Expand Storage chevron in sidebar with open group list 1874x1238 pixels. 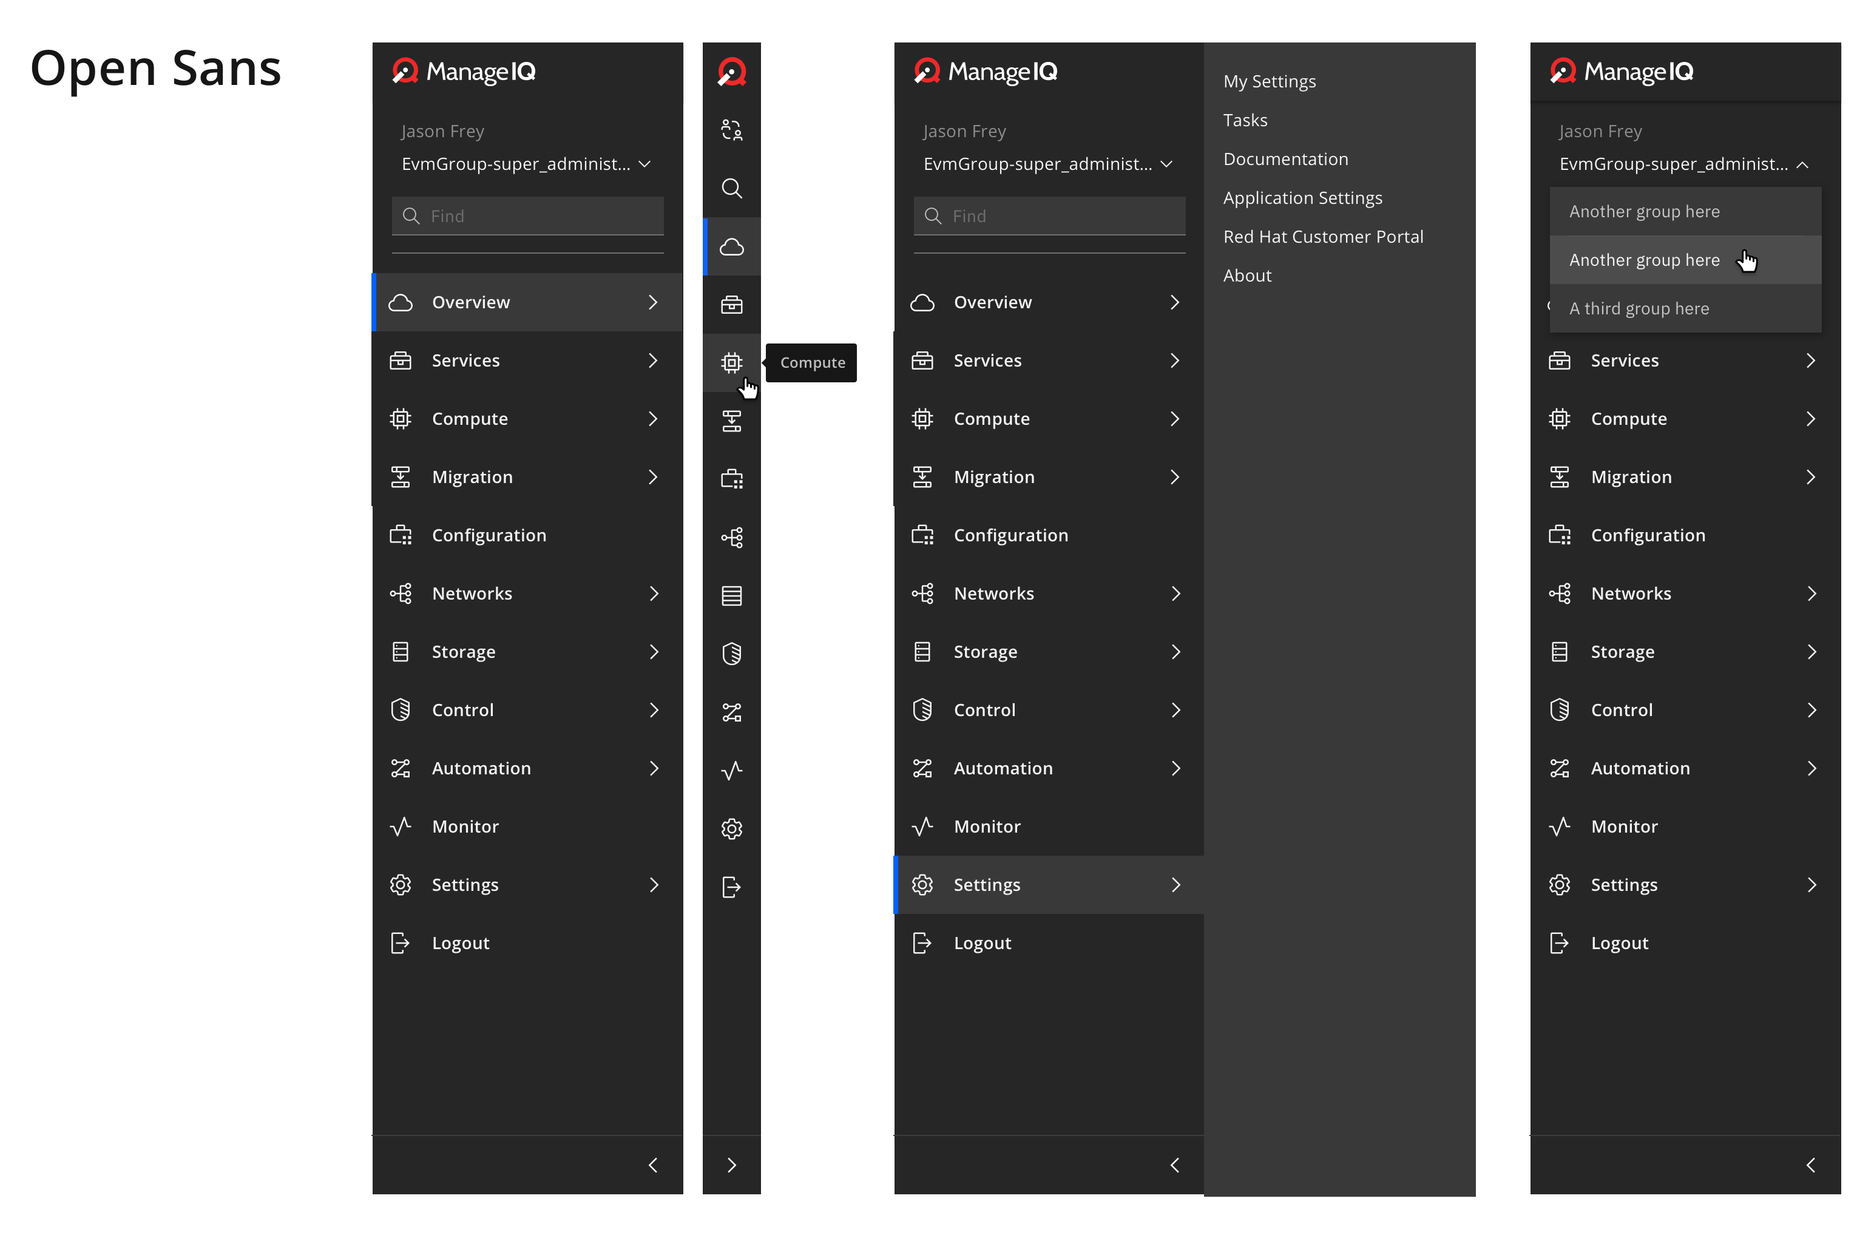(1811, 651)
